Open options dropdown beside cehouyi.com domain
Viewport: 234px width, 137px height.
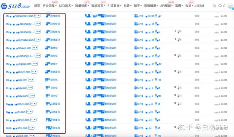click(35, 48)
